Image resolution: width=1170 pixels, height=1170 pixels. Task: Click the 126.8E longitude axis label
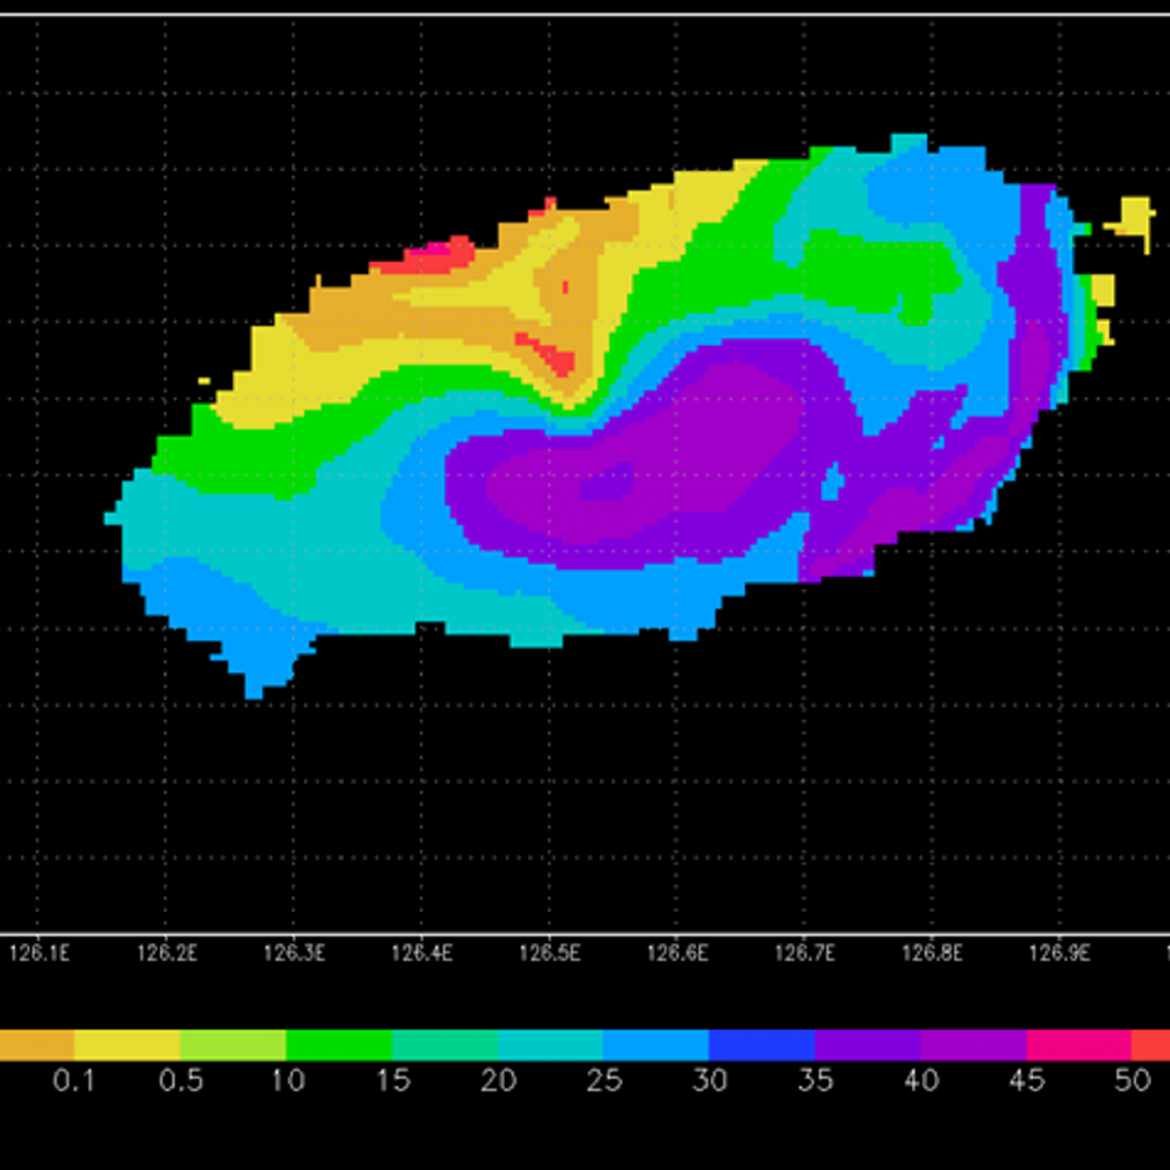(932, 953)
